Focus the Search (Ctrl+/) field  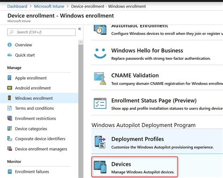tap(41, 32)
